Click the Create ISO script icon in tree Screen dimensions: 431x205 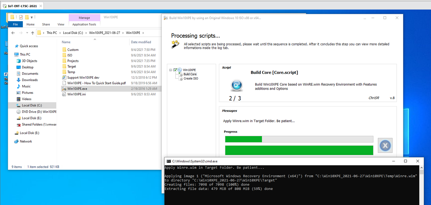181,78
